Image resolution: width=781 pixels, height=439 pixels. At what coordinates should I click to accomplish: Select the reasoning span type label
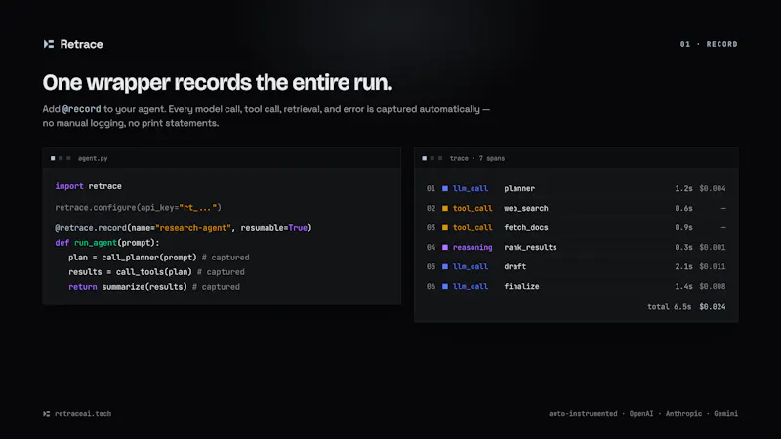473,247
